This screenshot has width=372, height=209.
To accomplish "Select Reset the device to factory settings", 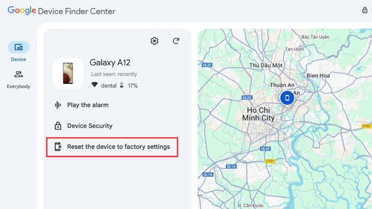I will (118, 146).
